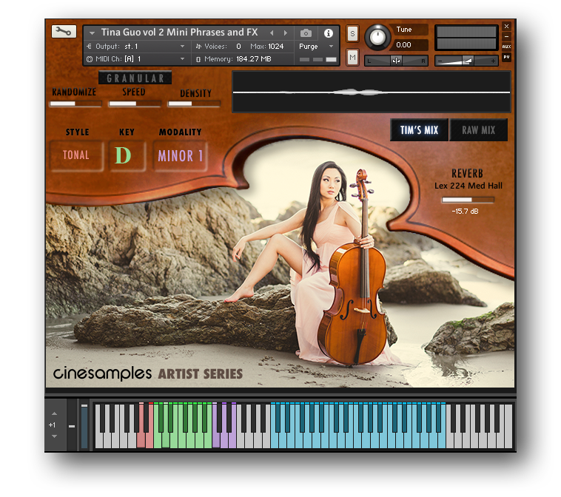The image size is (561, 497).
Task: Click the Tune knob
Action: (377, 37)
